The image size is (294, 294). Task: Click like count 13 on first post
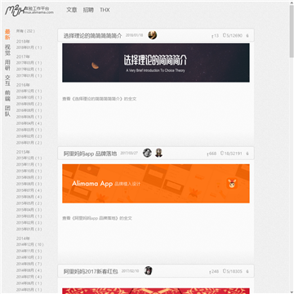click(215, 36)
